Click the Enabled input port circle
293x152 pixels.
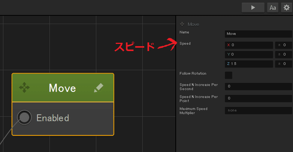(24, 118)
